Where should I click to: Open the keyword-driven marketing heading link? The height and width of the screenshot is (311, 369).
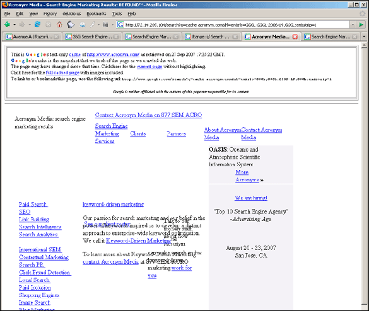[113, 205]
